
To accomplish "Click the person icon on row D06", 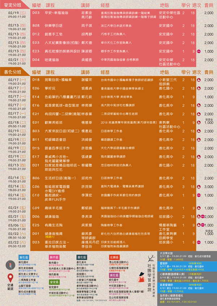I will click(x=199, y=217).
